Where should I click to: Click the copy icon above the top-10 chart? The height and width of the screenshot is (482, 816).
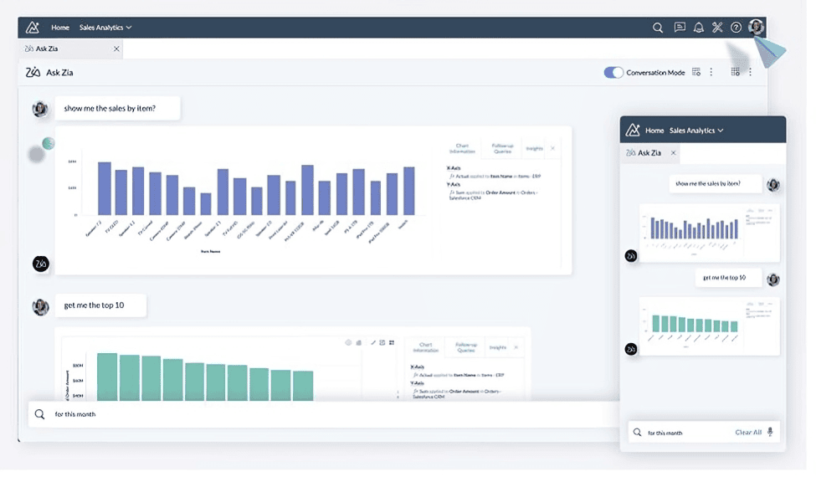[358, 342]
